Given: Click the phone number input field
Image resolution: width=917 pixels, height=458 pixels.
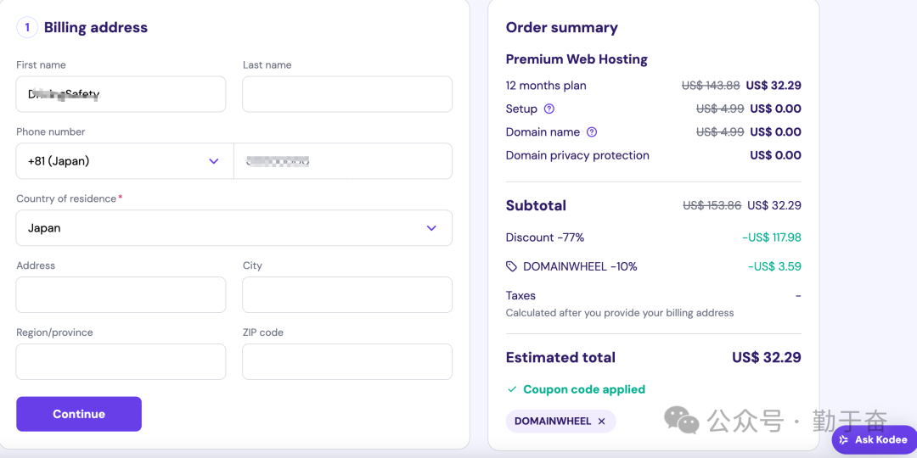Looking at the screenshot, I should coord(343,161).
